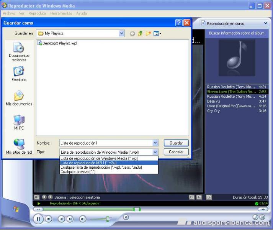Toggle the video size icon left of full-screen icon
The height and width of the screenshot is (230, 273).
pyautogui.click(x=192, y=197)
